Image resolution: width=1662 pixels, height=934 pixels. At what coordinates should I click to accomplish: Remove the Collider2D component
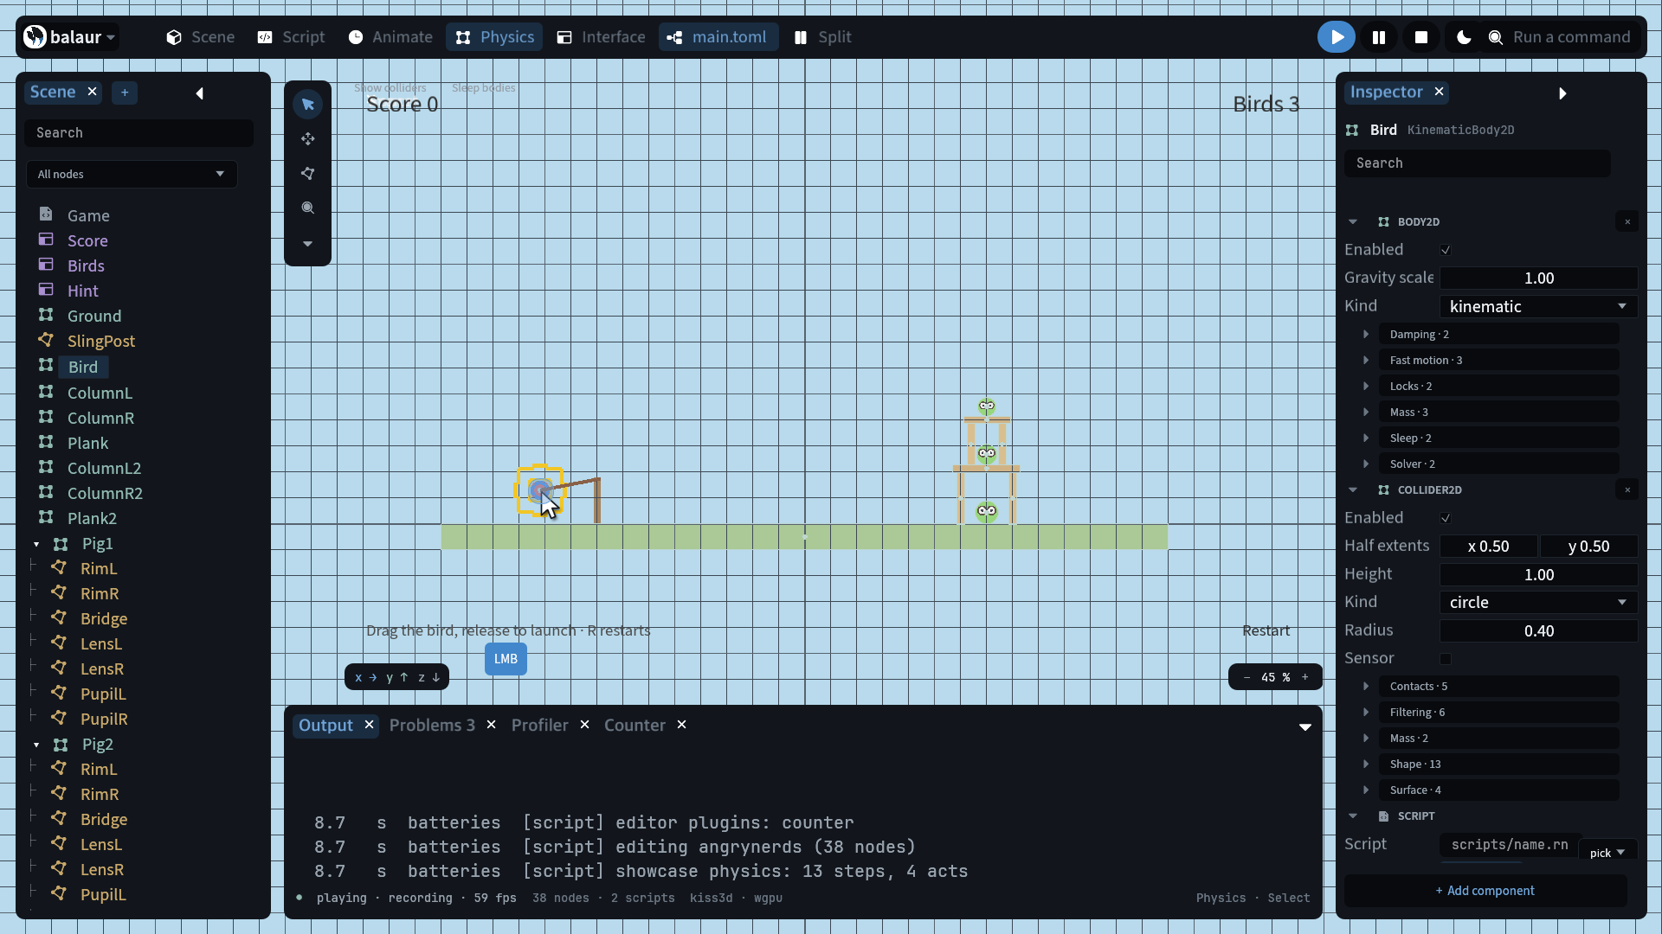point(1627,490)
